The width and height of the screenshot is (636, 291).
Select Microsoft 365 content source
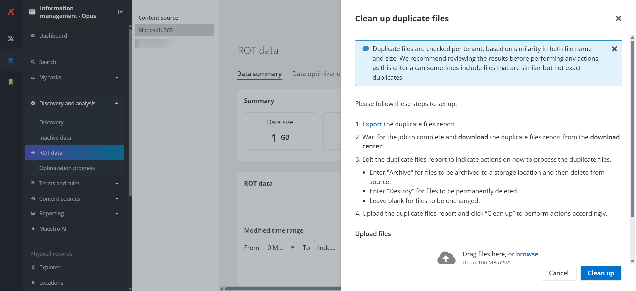coord(174,30)
